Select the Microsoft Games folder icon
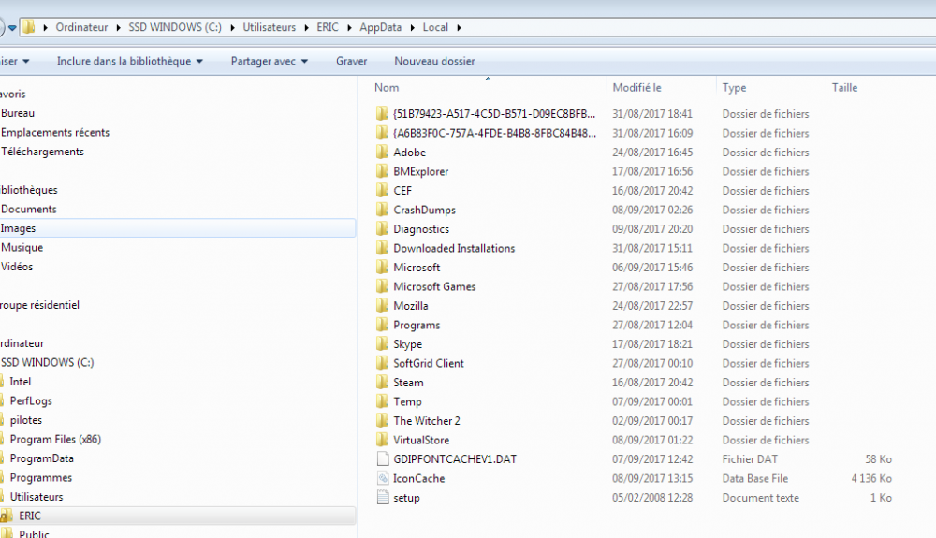The height and width of the screenshot is (538, 936). tap(382, 286)
